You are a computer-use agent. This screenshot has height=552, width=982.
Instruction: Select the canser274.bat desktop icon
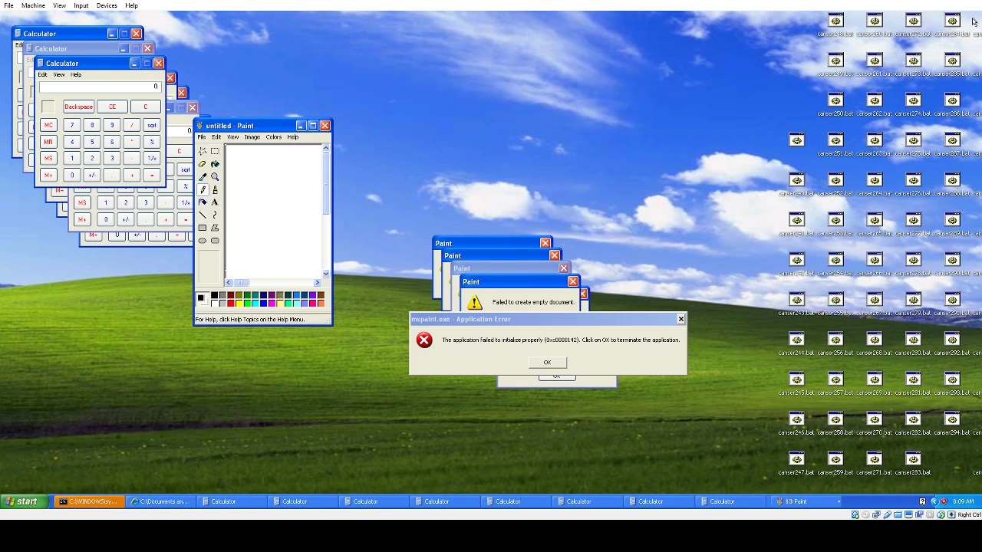click(x=913, y=104)
